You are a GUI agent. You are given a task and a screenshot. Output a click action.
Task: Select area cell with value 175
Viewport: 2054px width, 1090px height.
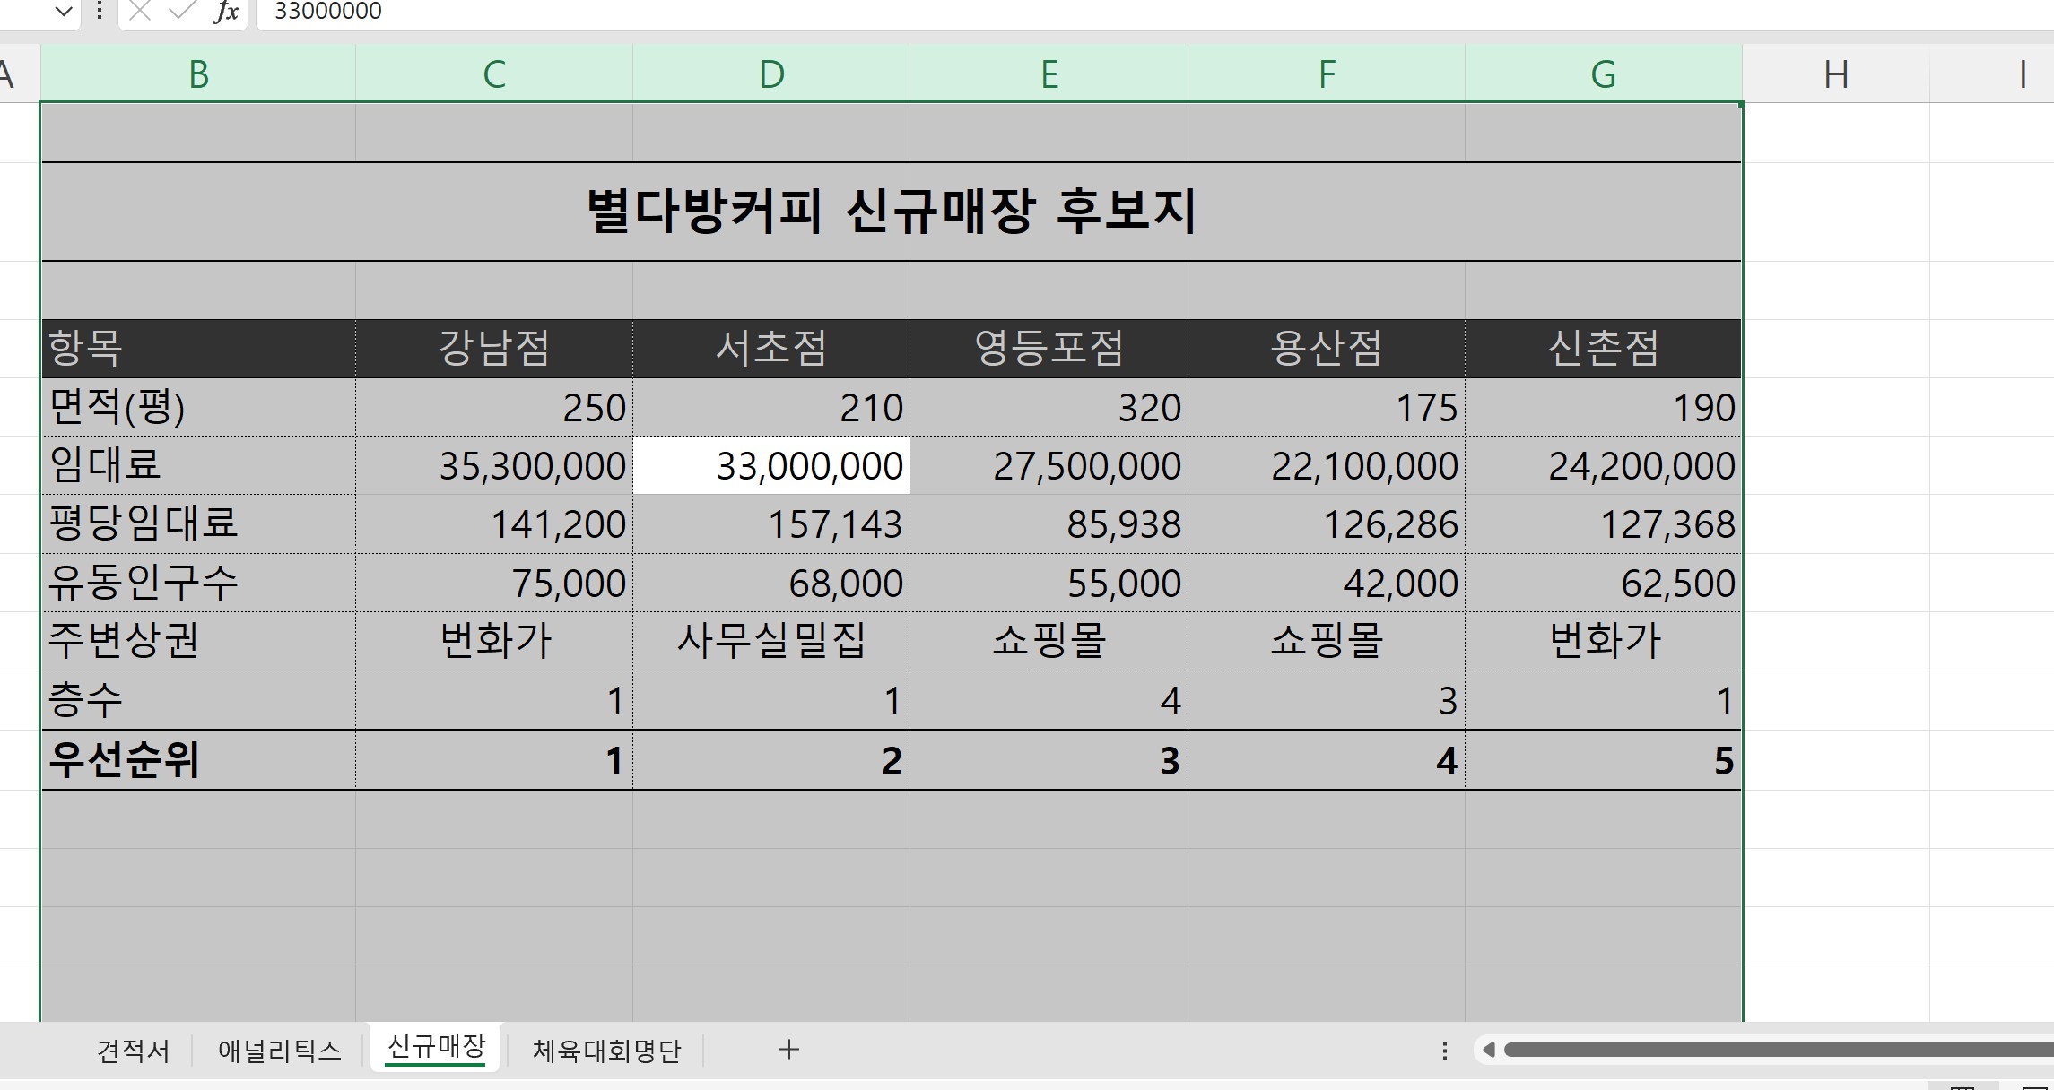pyautogui.click(x=1327, y=407)
